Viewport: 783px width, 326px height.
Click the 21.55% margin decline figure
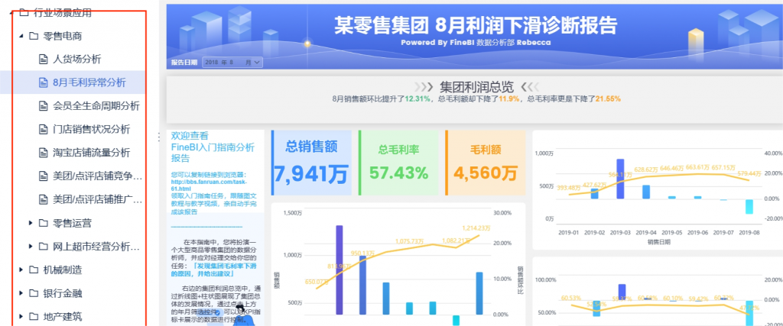coord(608,98)
